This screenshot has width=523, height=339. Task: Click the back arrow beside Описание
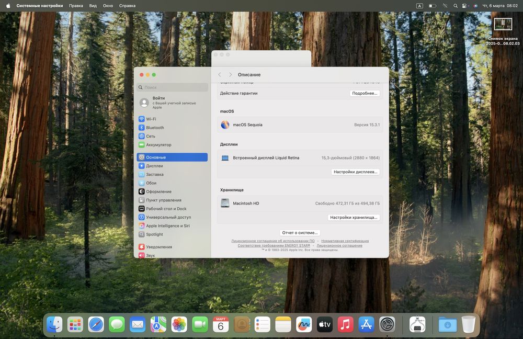pyautogui.click(x=220, y=74)
